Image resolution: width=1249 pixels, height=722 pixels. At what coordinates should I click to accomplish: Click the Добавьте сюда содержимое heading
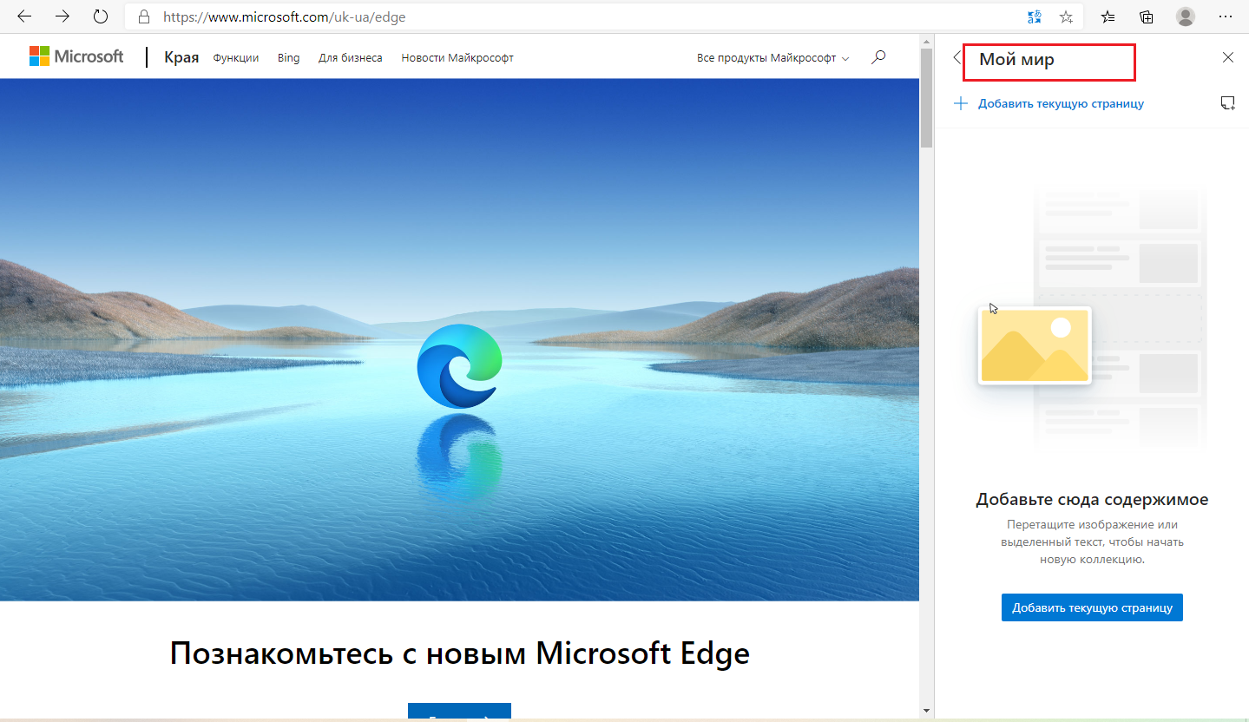(x=1092, y=499)
